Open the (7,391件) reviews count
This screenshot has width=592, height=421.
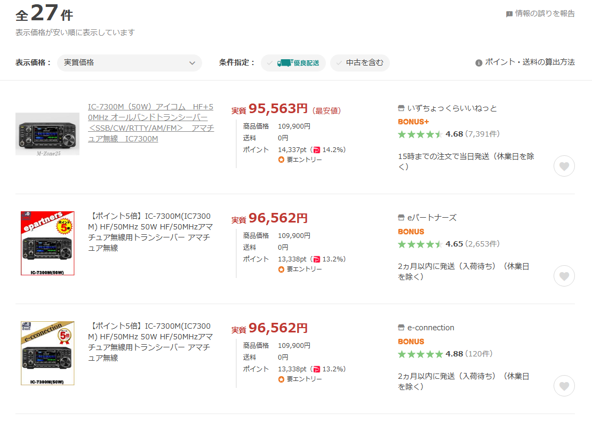[x=483, y=134]
